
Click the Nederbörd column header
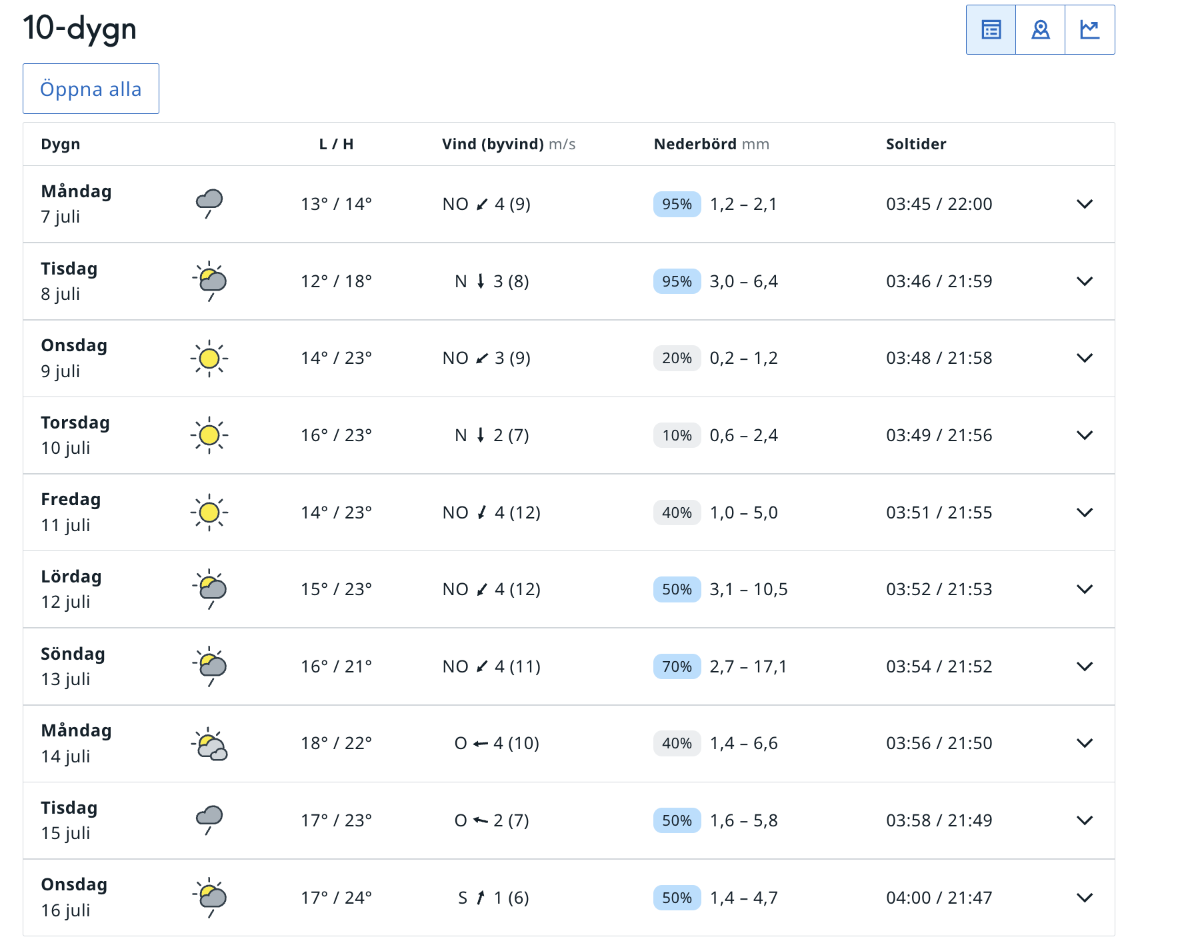point(711,144)
